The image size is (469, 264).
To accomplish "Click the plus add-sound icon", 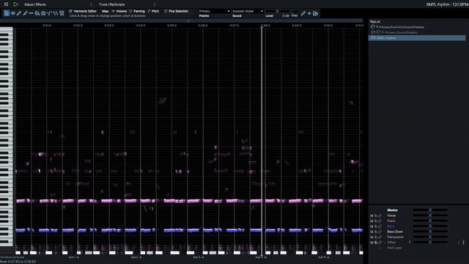I will pos(309,13).
